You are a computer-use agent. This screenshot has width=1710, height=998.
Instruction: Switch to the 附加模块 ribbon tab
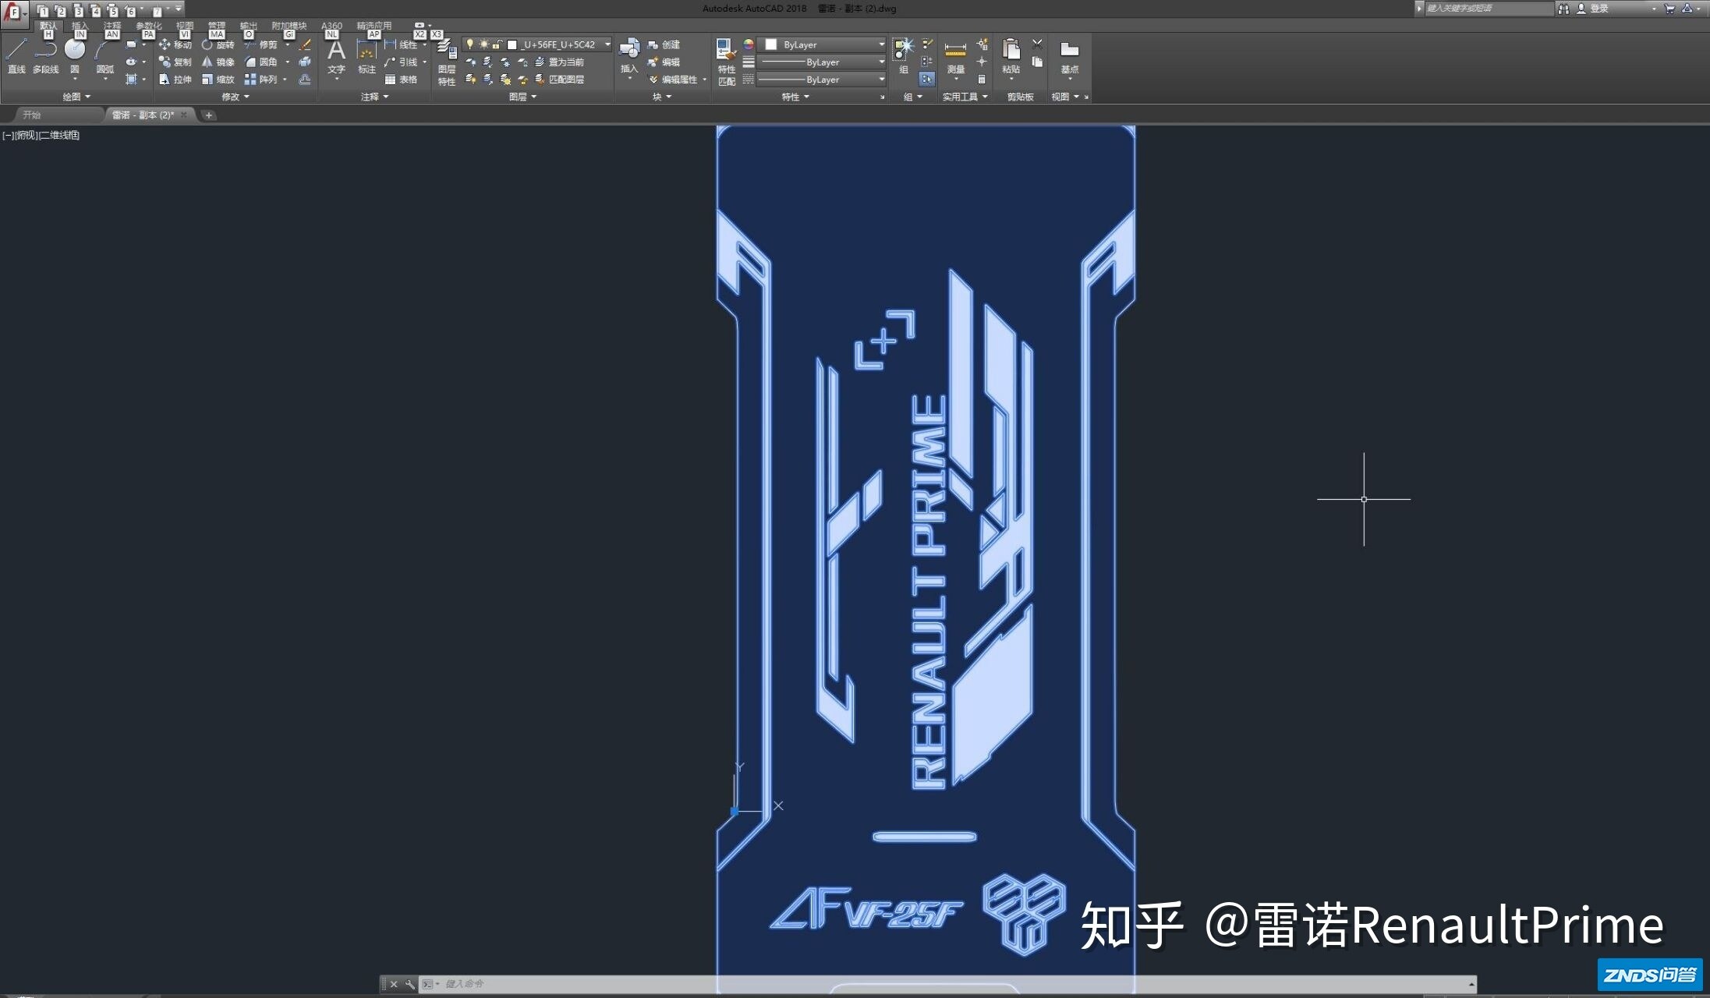click(x=289, y=26)
